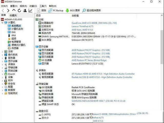Select 便携式计算机 in the tree
Image resolution: width=164 pixels, height=123 pixels.
pos(18,45)
